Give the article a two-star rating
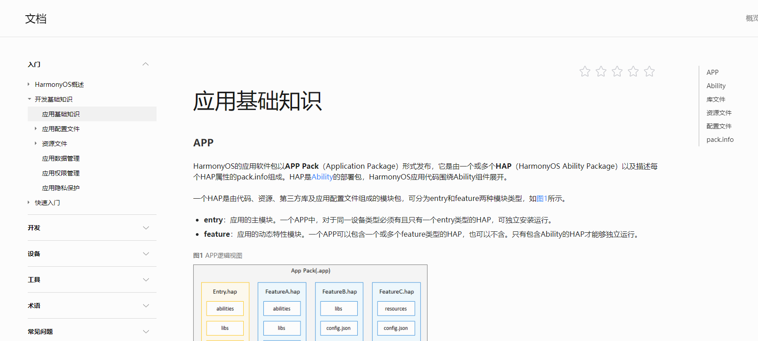Screen dimensions: 758x341 [601, 71]
